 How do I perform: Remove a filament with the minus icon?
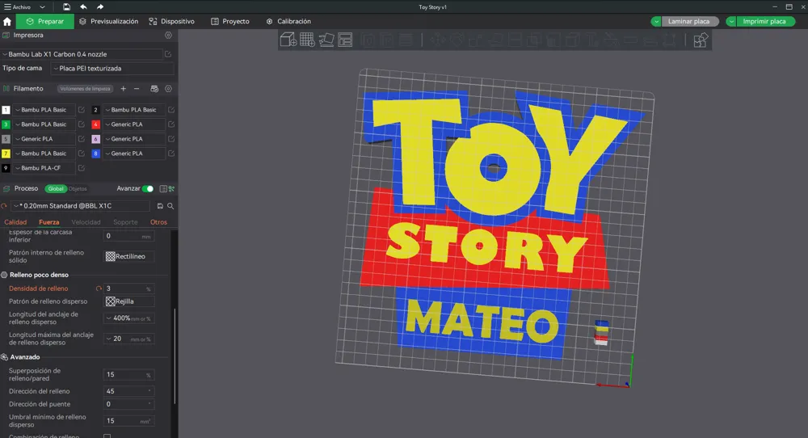[x=137, y=89]
